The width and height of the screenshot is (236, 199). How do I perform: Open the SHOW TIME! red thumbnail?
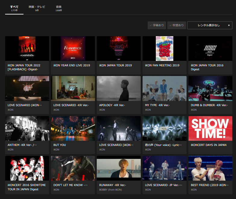pos(210,128)
